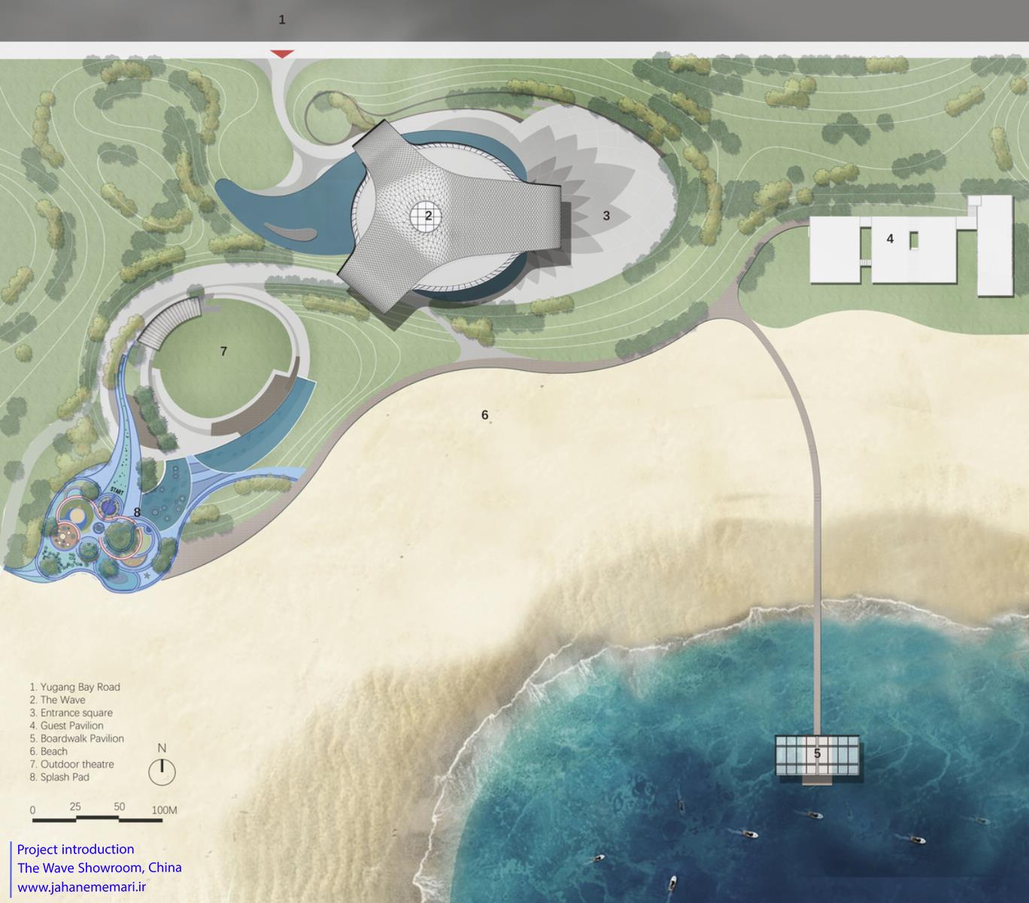The image size is (1029, 903).
Task: Click the 'Project introduction' caption text
Action: click(x=75, y=849)
